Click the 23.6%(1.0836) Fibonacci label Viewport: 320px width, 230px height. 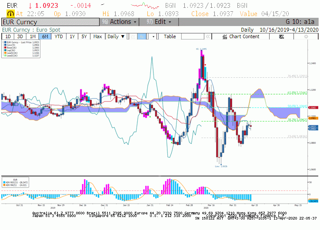tap(297, 137)
